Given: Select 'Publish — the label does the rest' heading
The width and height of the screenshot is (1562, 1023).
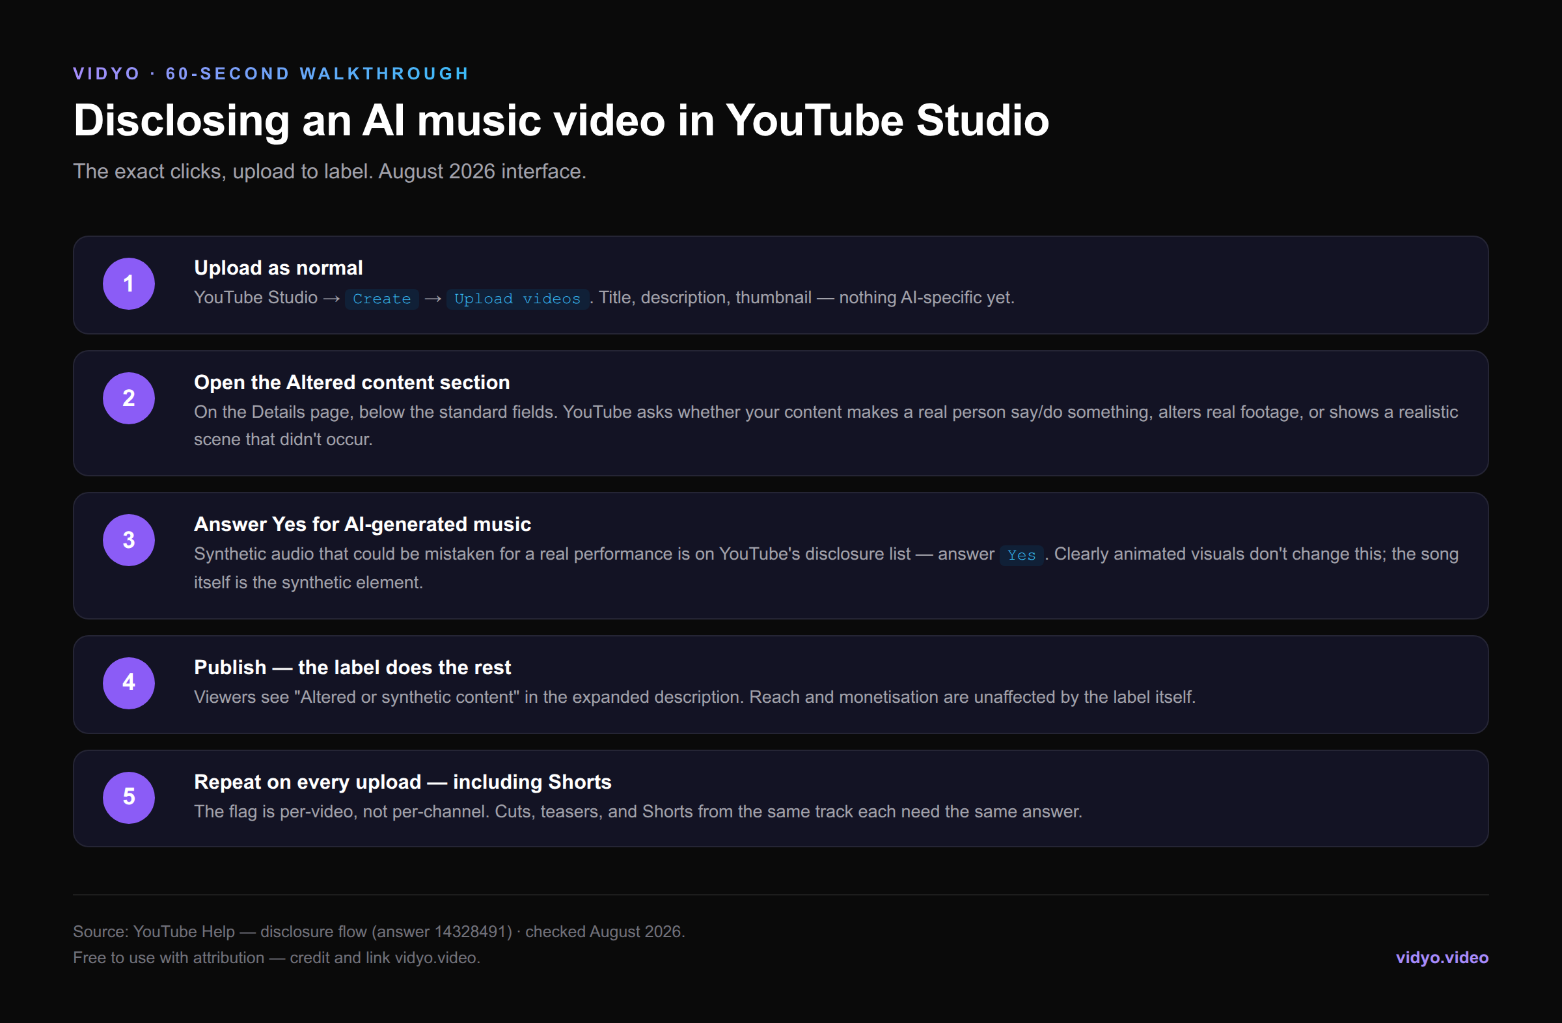Looking at the screenshot, I should click(353, 667).
